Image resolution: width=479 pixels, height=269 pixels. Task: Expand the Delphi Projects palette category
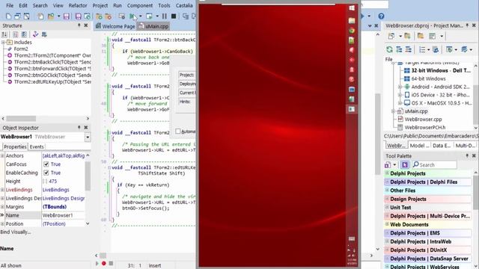click(x=387, y=173)
